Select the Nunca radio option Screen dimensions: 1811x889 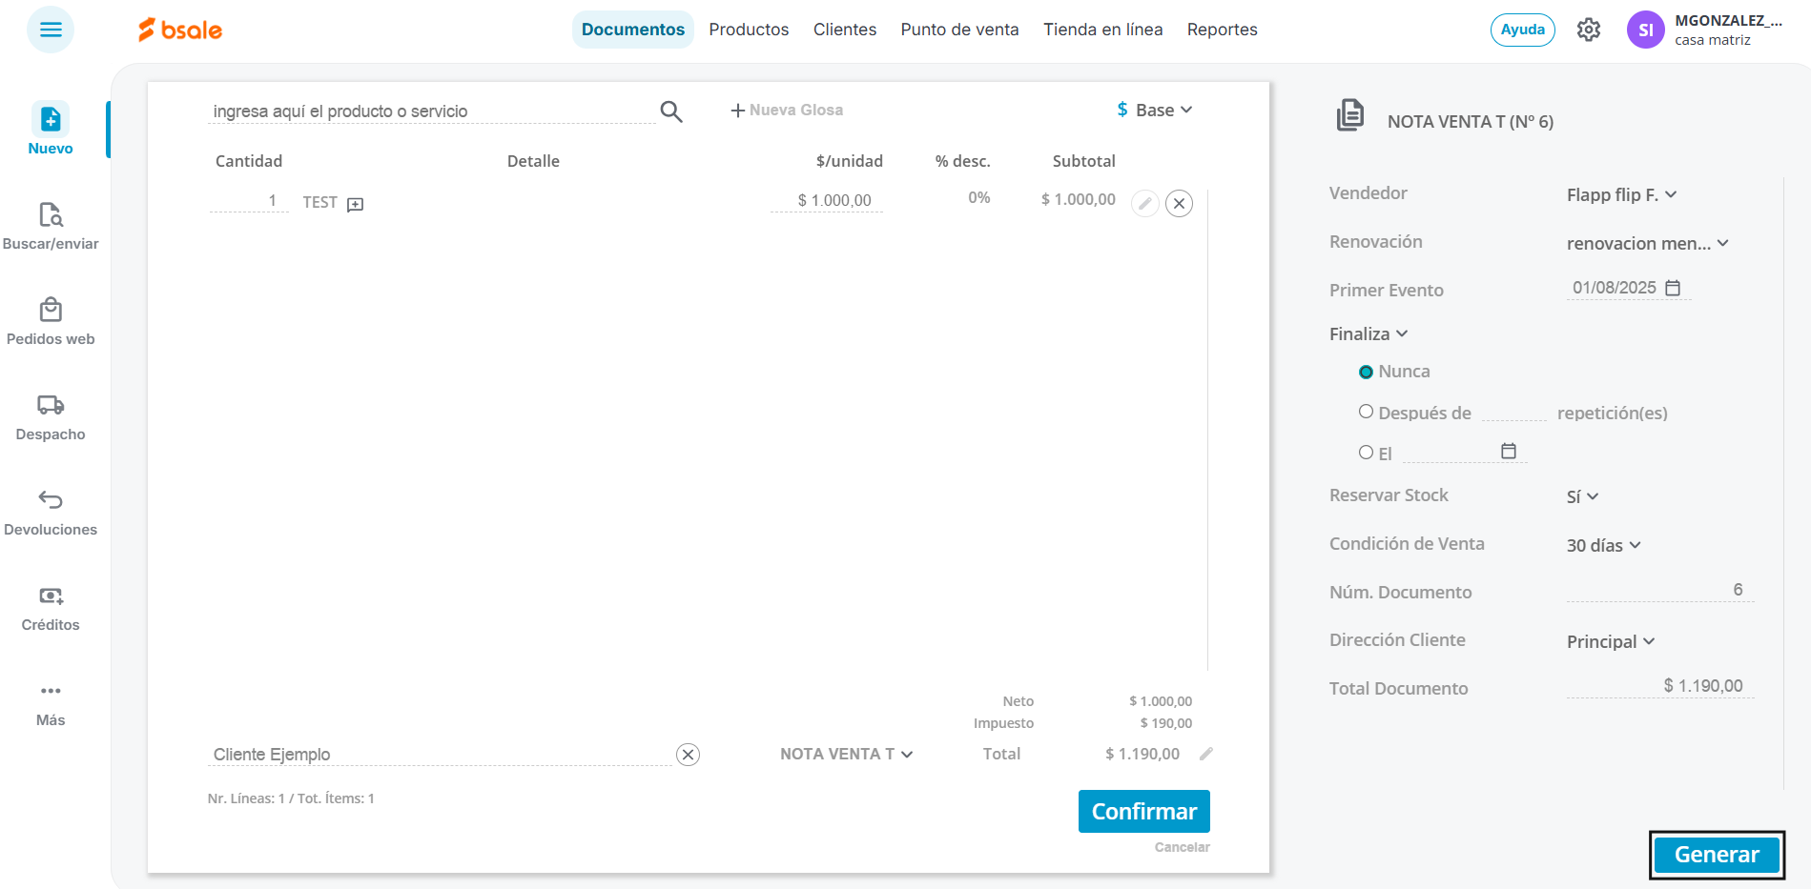coord(1367,372)
